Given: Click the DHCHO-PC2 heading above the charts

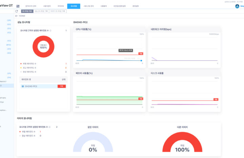Looking at the screenshot, I should coord(80,22).
